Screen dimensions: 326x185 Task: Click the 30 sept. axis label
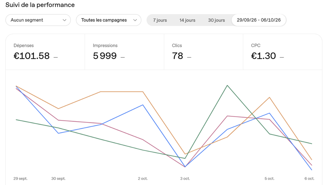[58, 179]
